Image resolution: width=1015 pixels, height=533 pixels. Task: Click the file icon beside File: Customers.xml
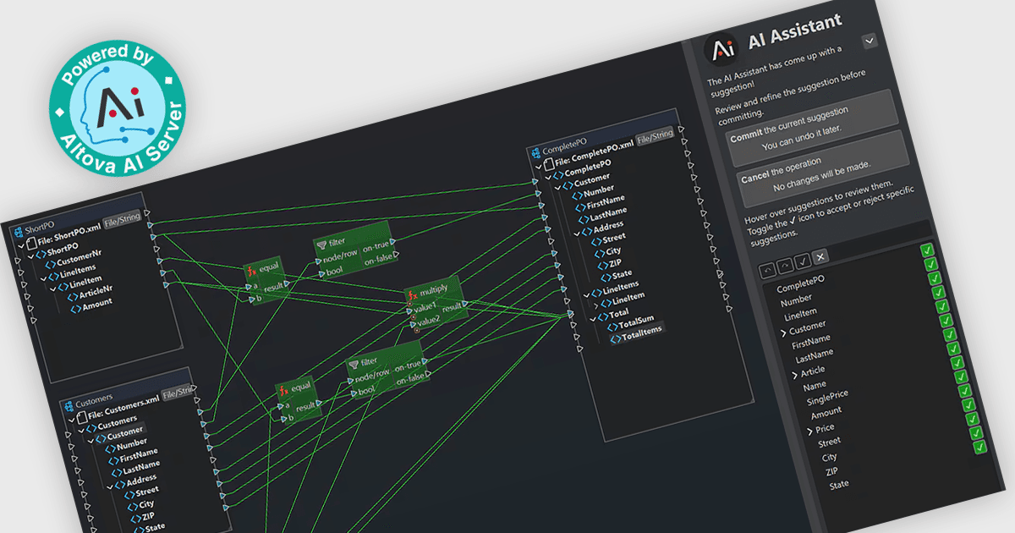coord(80,418)
